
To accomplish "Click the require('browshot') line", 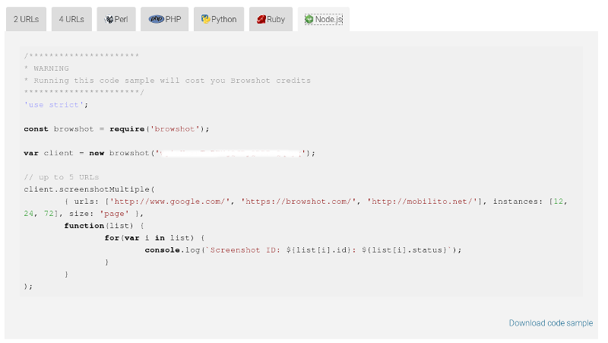I will click(116, 129).
